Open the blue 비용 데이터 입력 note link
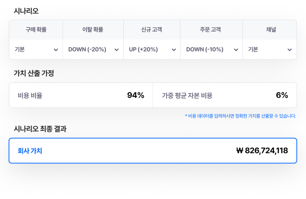The width and height of the screenshot is (306, 199). click(240, 116)
